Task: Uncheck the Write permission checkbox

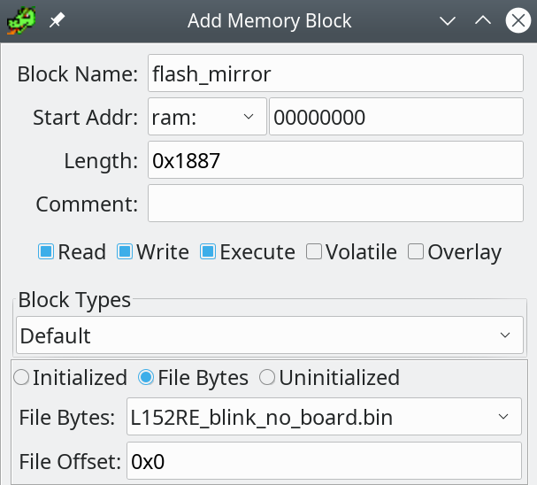Action: tap(125, 251)
